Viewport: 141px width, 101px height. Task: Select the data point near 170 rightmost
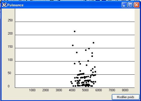tap(93, 43)
